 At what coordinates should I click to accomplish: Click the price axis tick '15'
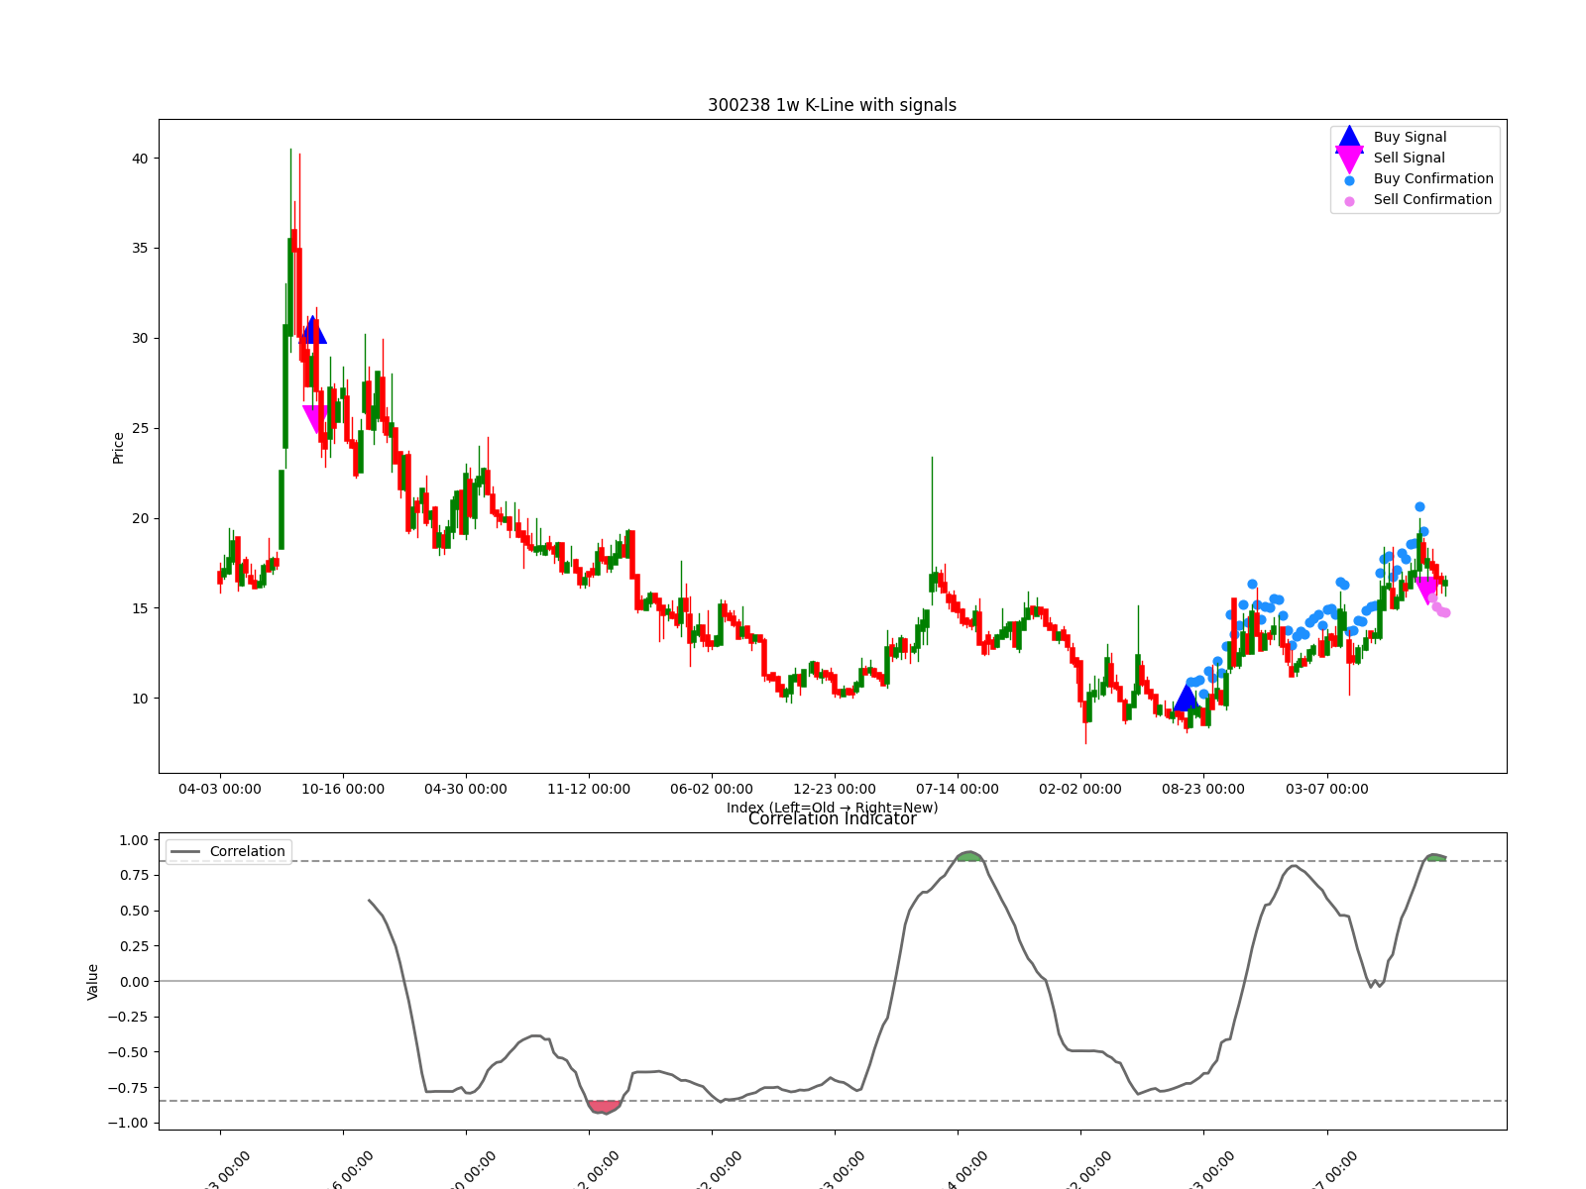coord(138,608)
